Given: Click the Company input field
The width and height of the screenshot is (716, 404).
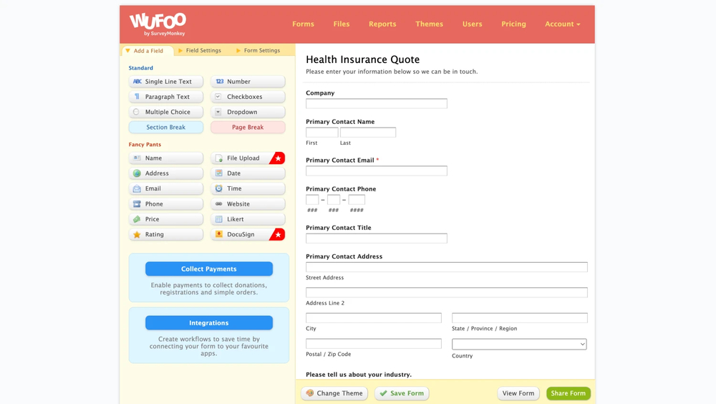Looking at the screenshot, I should click(376, 104).
